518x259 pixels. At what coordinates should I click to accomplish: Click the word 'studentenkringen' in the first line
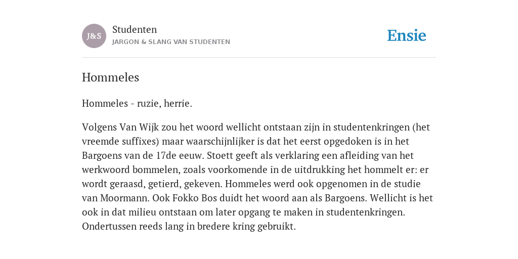coord(371,127)
